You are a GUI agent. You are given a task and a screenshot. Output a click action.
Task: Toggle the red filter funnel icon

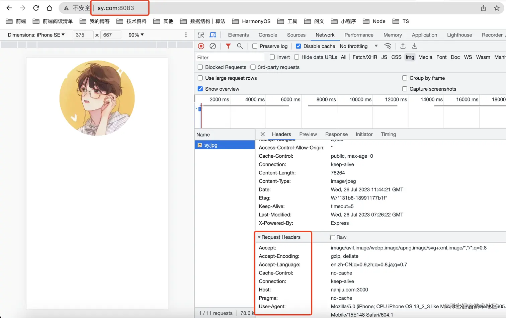point(228,46)
